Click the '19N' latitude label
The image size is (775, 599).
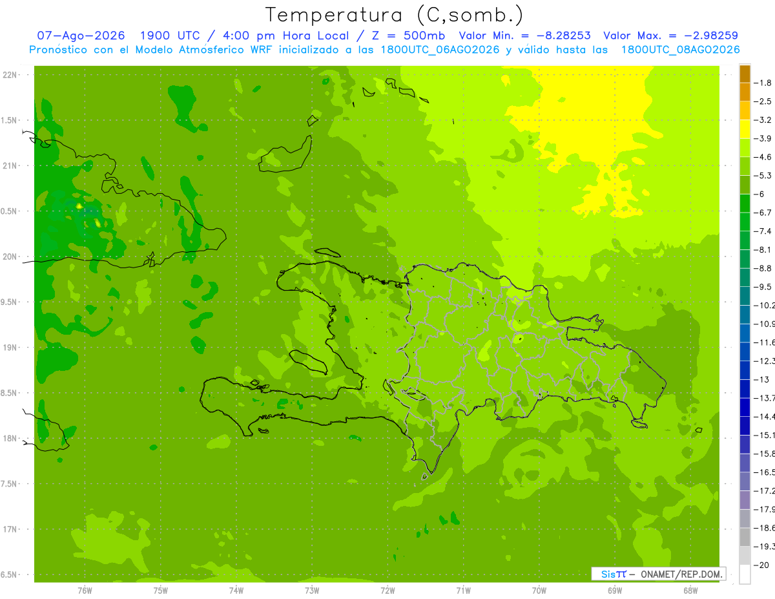(10, 348)
